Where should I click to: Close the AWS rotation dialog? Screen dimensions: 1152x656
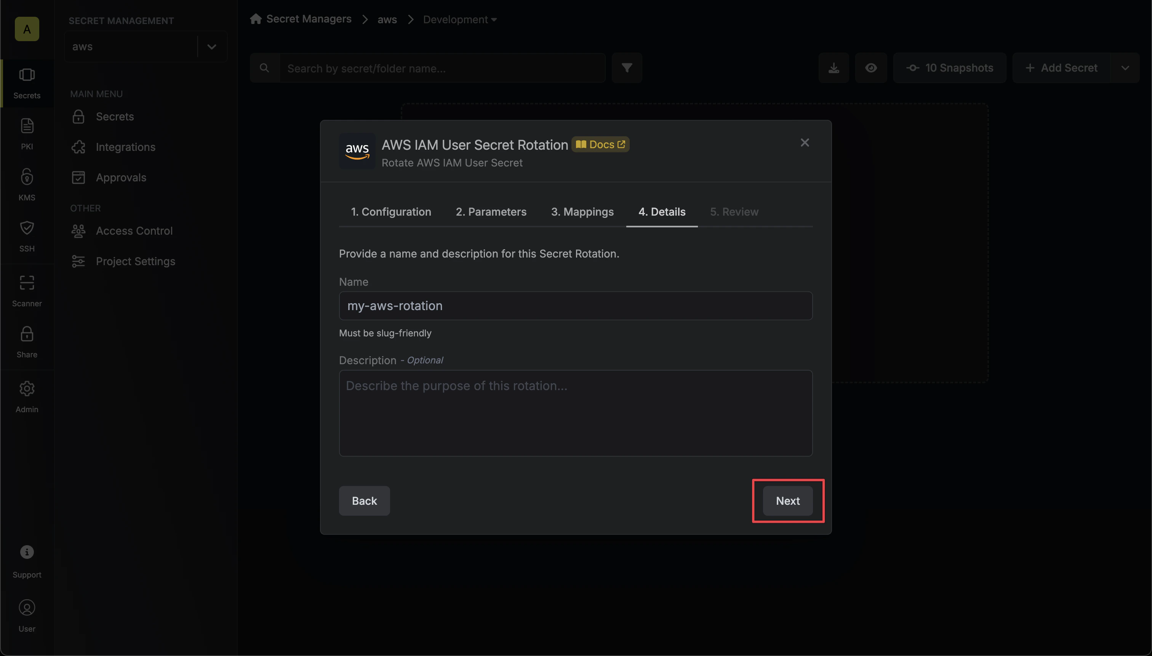(x=805, y=143)
